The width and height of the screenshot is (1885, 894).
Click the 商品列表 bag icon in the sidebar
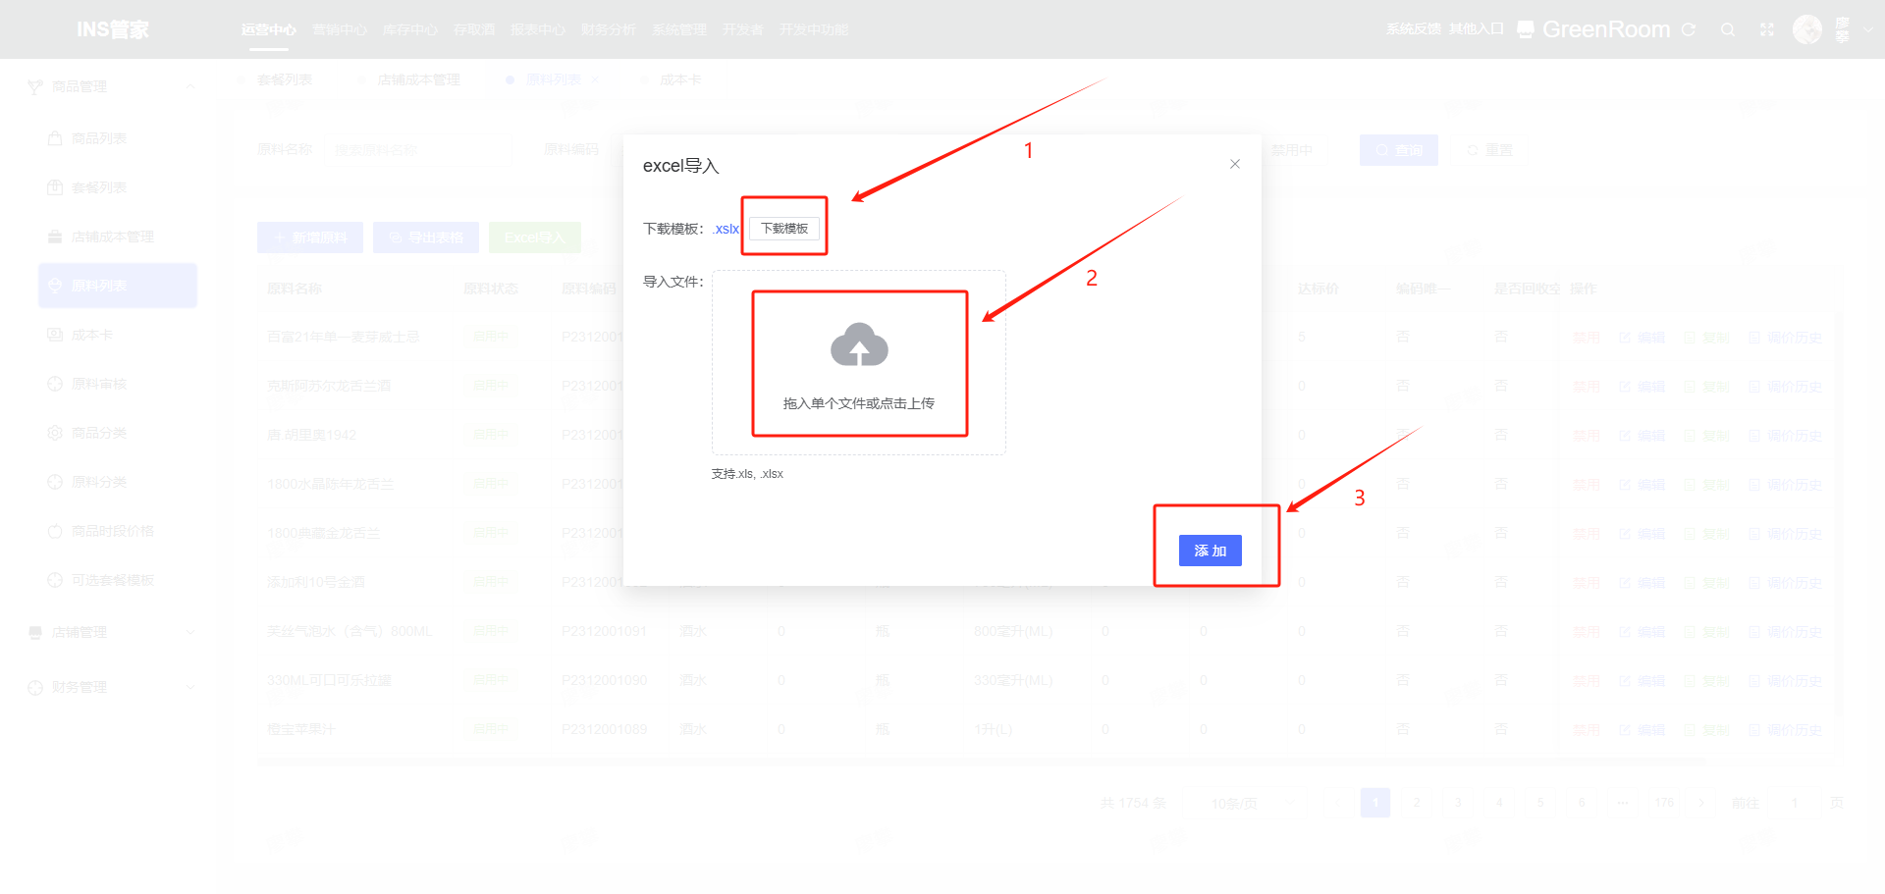55,138
